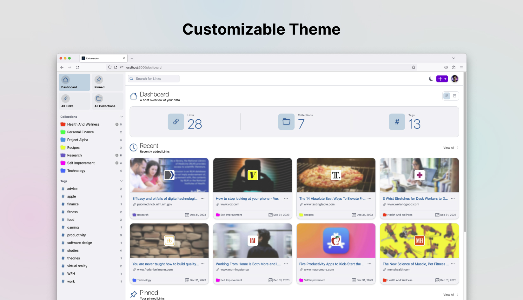Click the Collections count folder icon
The image size is (523, 300).
coord(286,122)
